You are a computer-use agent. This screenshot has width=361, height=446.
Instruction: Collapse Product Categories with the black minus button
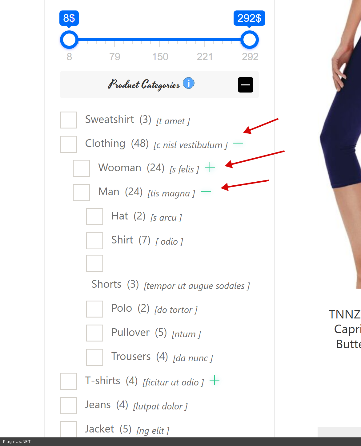(246, 85)
